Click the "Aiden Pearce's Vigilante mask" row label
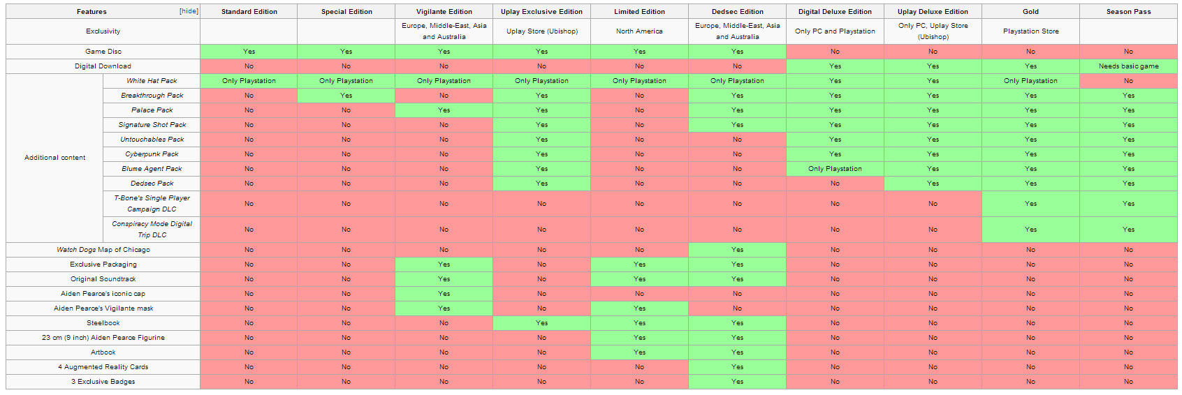The height and width of the screenshot is (395, 1182). 103,308
